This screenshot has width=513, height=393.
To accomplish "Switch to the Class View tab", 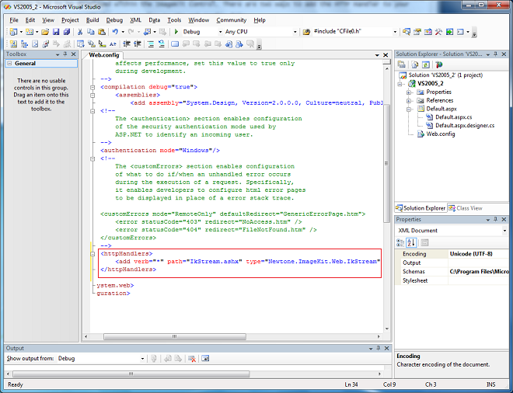I will pyautogui.click(x=466, y=208).
